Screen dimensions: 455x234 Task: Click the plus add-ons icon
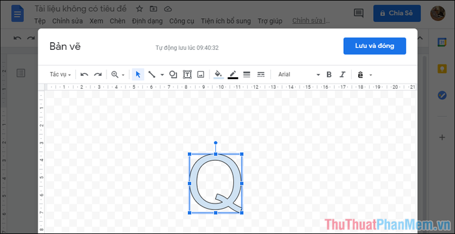pos(442,137)
